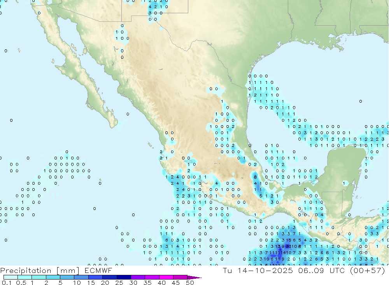Click the '0.5' legend value label
Screen dimensions: 389x285
(21, 283)
